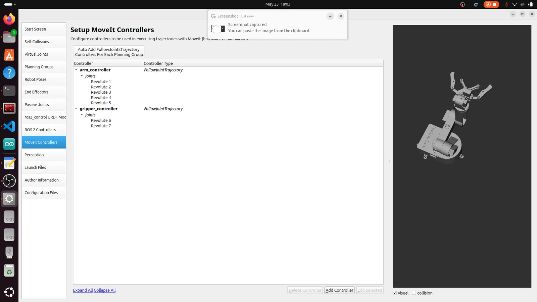537x302 pixels.
Task: Open the Perception tab
Action: tap(44, 155)
